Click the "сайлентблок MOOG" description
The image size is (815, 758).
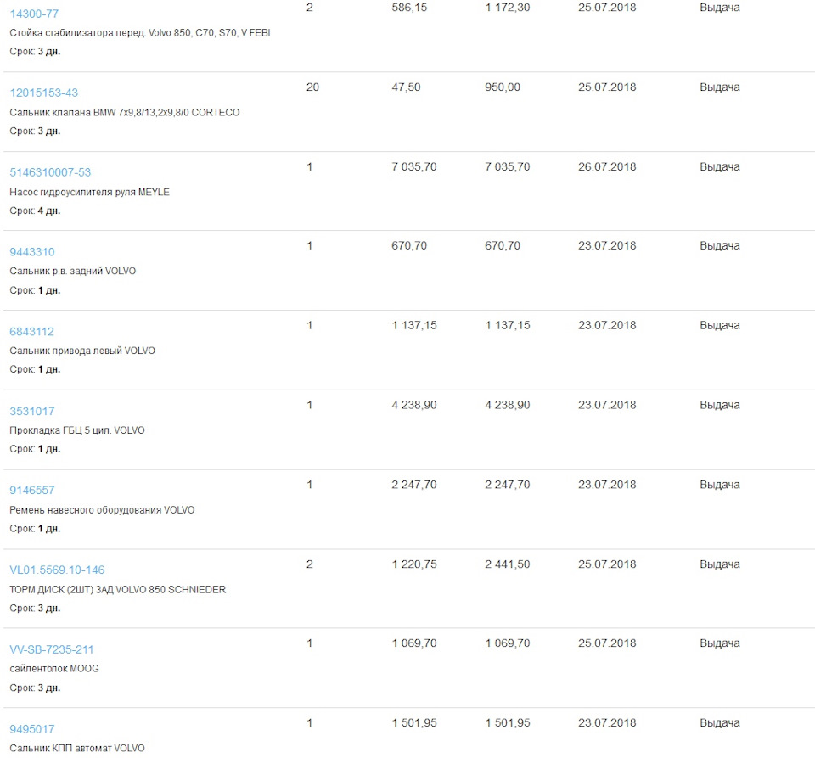tap(54, 669)
